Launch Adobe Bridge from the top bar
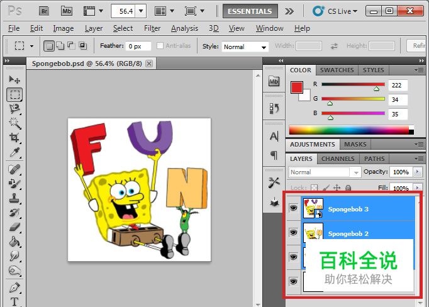 tap(44, 11)
